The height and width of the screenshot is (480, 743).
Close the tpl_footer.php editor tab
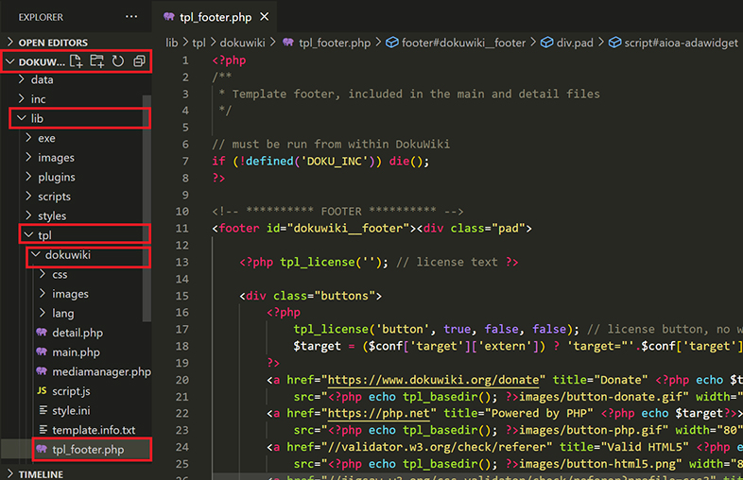(263, 17)
